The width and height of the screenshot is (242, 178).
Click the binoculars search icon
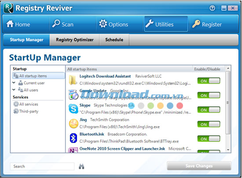click(x=81, y=167)
